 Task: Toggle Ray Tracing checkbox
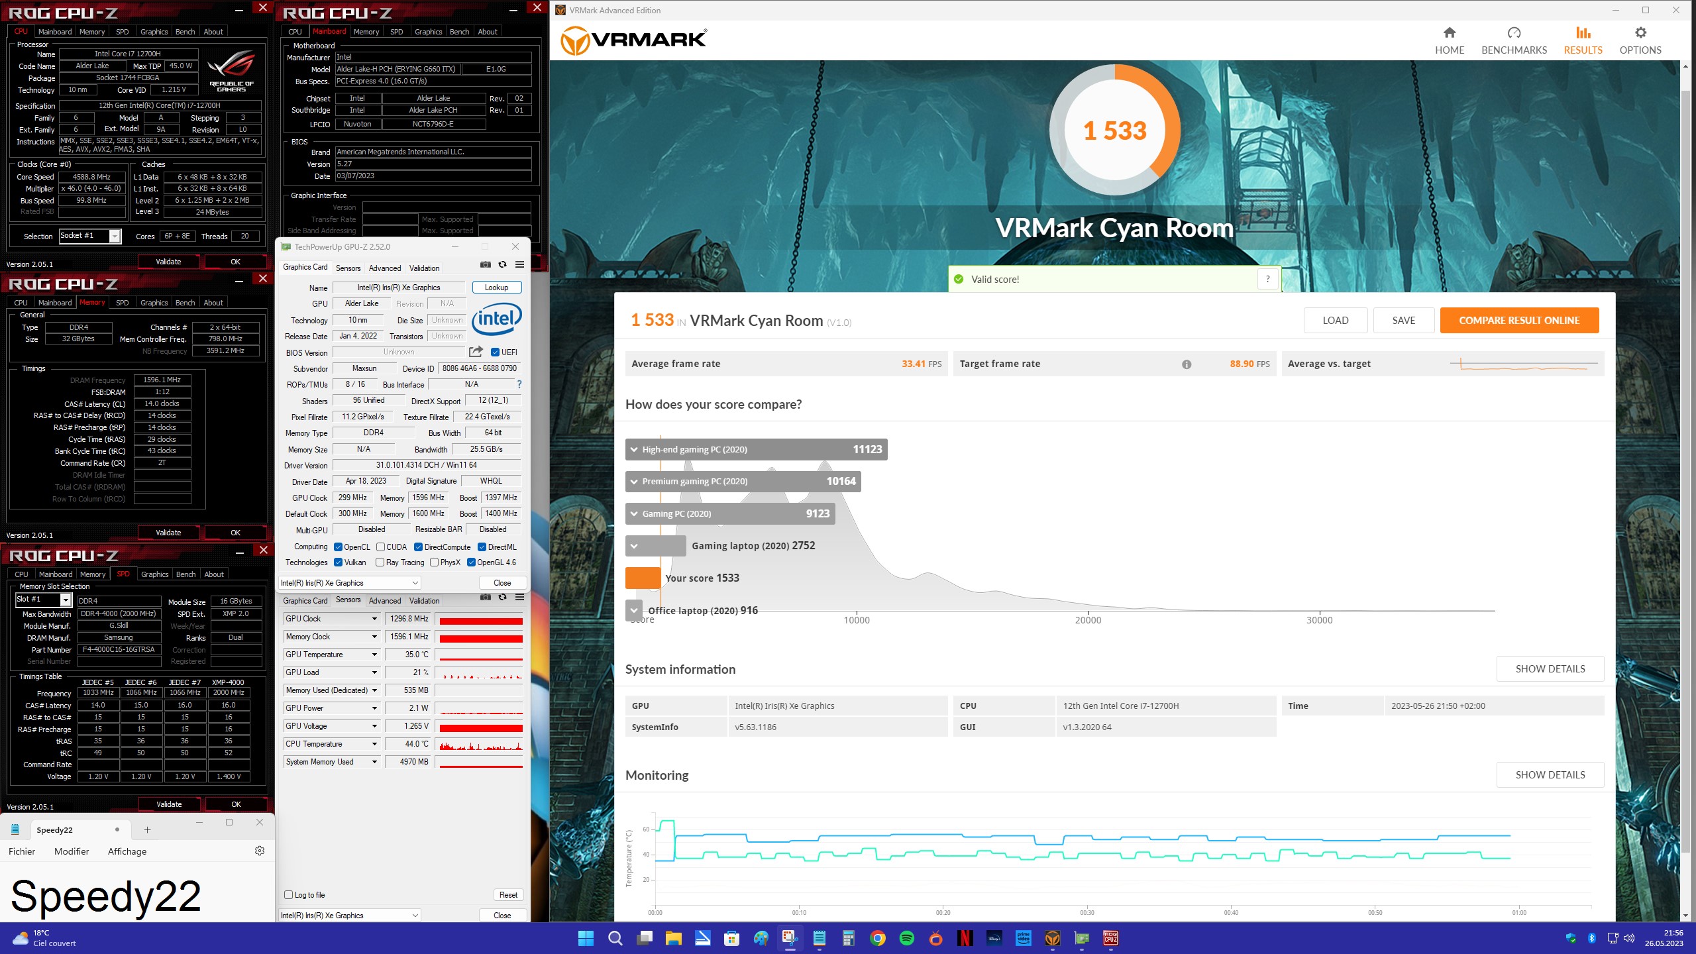click(380, 562)
